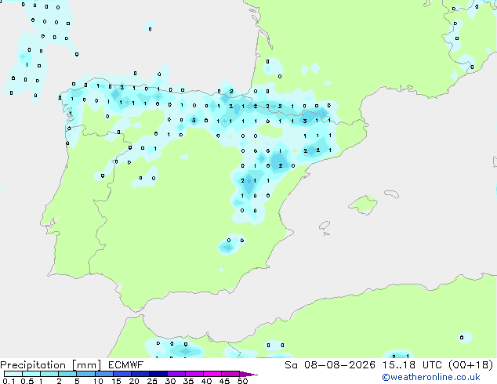
Task: Pick the 10–15 mm legend color swatch
Action: pyautogui.click(x=103, y=374)
